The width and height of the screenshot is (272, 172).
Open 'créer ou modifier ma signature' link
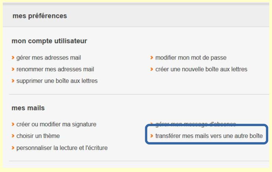click(56, 124)
